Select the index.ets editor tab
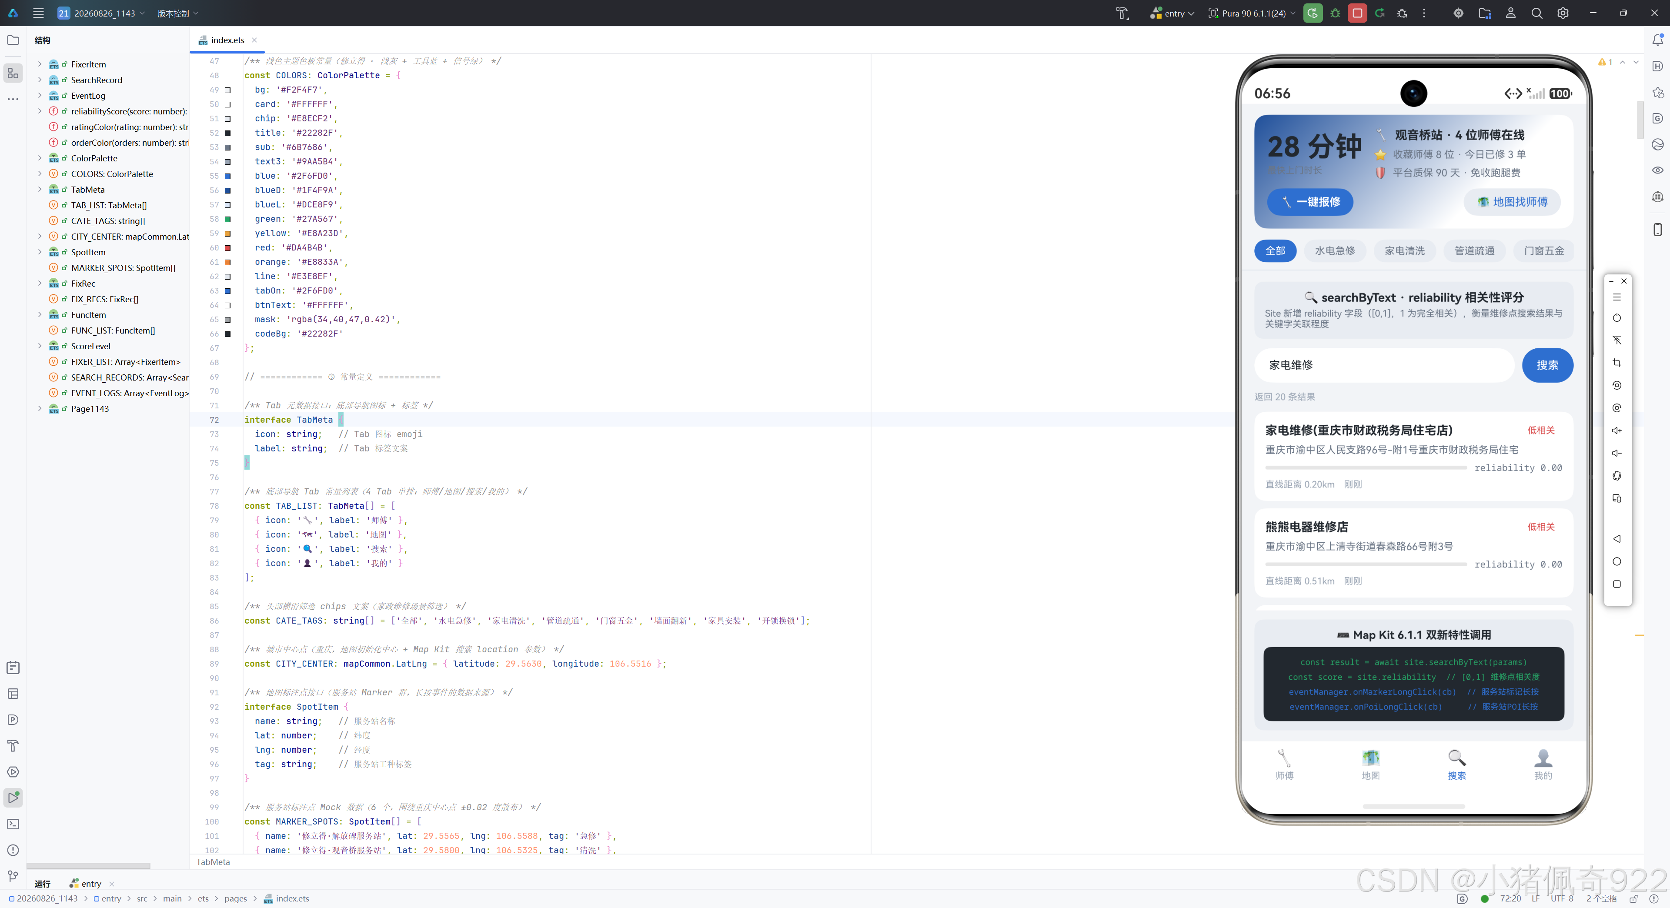The height and width of the screenshot is (908, 1670). [227, 40]
